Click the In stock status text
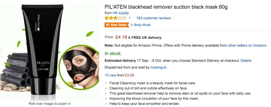 (x=113, y=54)
